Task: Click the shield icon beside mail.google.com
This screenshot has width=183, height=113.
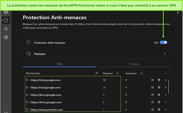Action: (27, 87)
